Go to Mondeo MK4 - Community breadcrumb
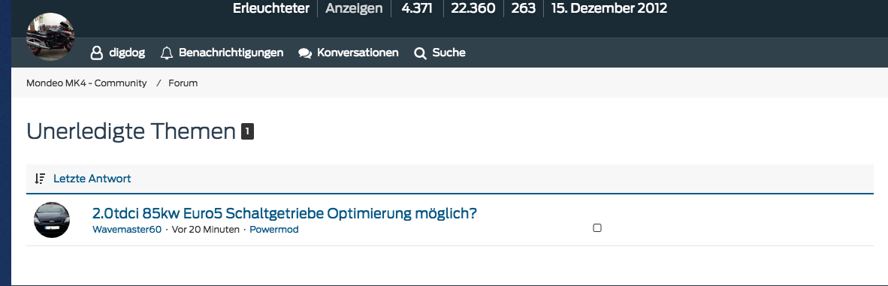 [x=86, y=83]
